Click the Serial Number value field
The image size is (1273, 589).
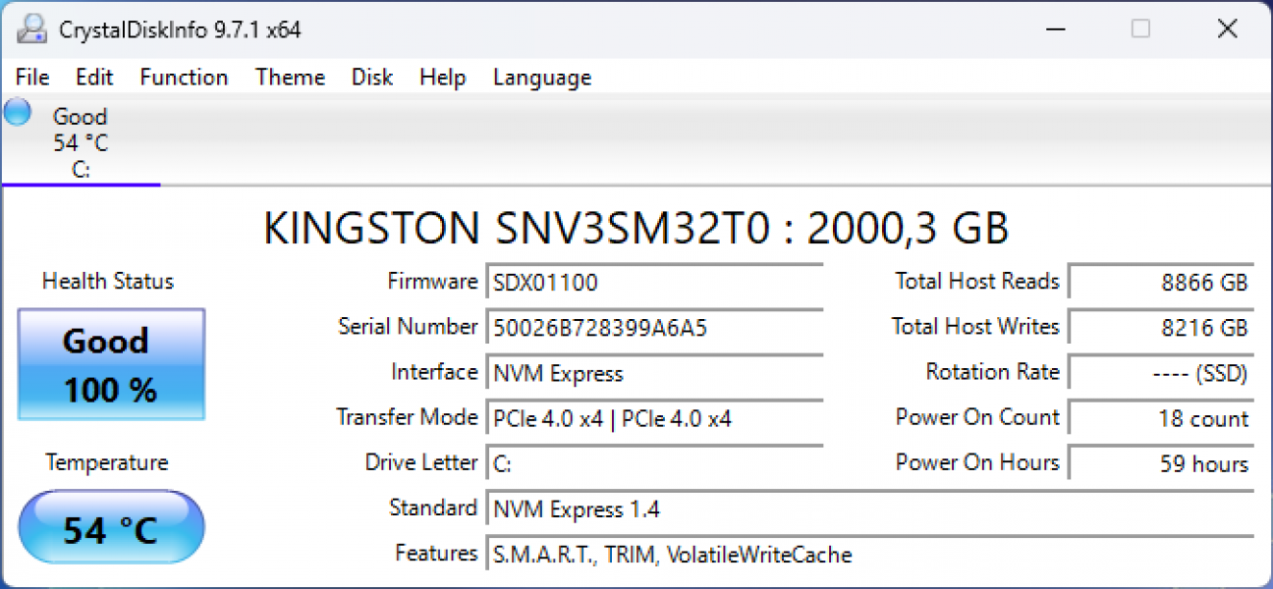[x=655, y=328]
